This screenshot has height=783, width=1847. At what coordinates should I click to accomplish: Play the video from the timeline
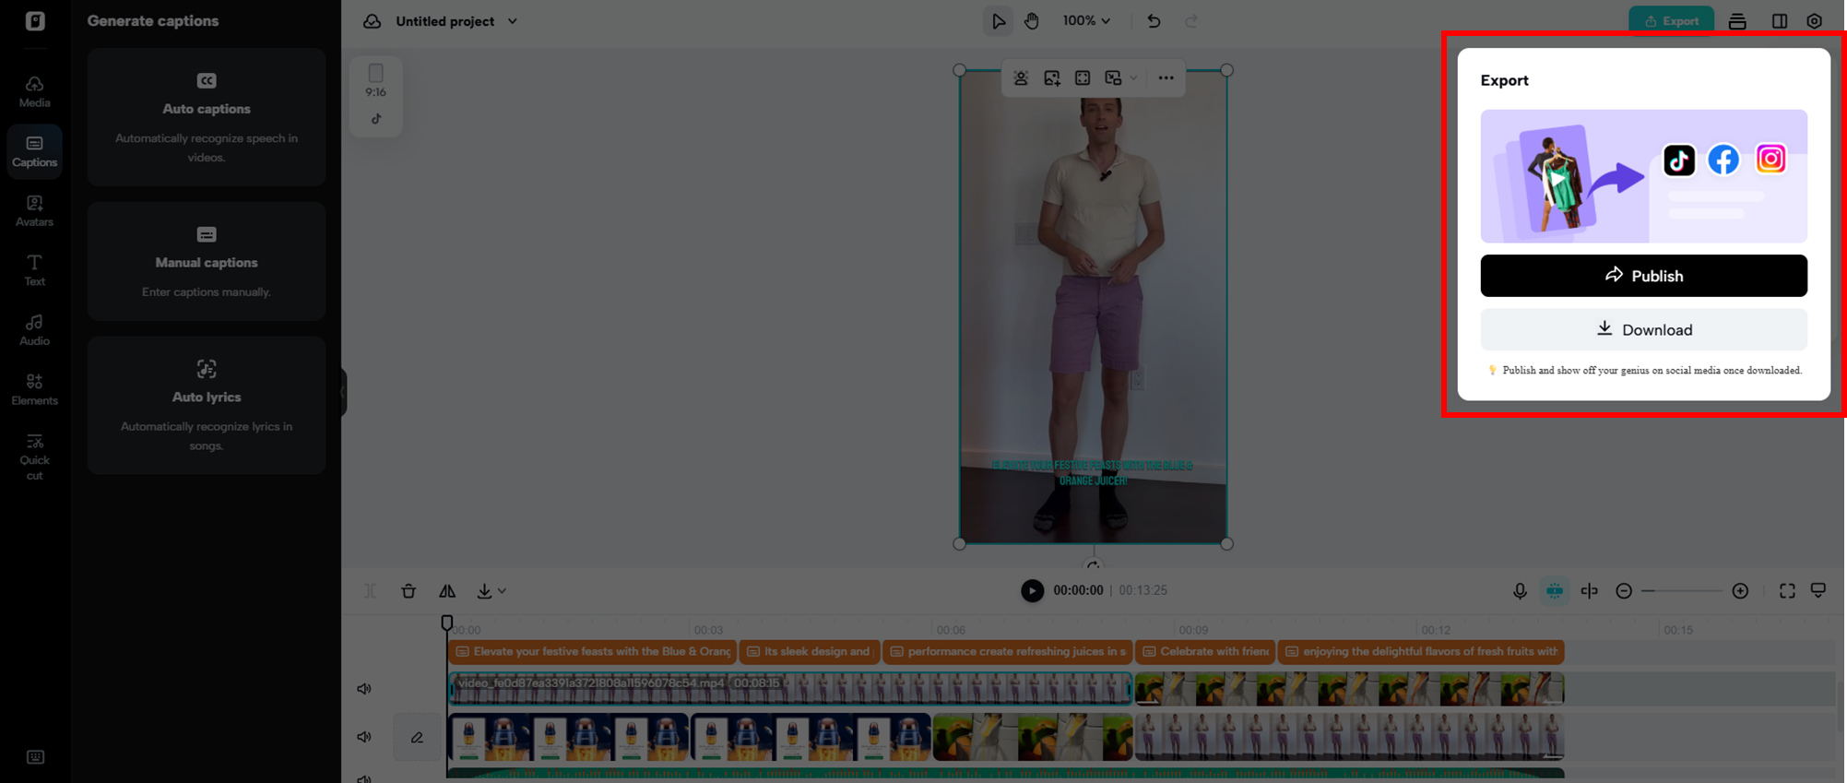click(1032, 590)
